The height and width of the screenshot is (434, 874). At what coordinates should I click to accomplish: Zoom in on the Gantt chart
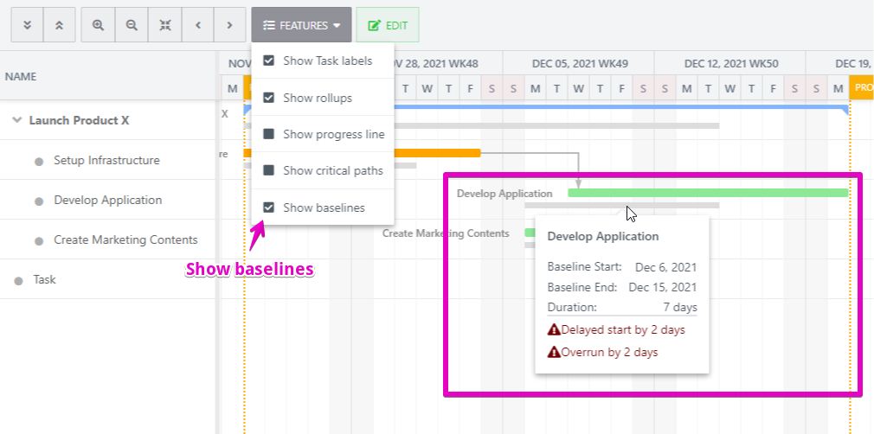click(x=98, y=26)
